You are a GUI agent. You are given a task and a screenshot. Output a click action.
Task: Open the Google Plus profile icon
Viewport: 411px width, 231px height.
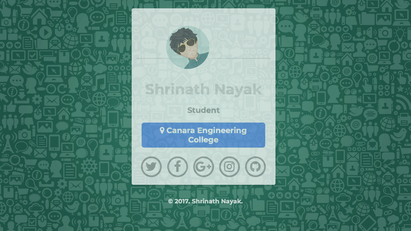(x=203, y=167)
